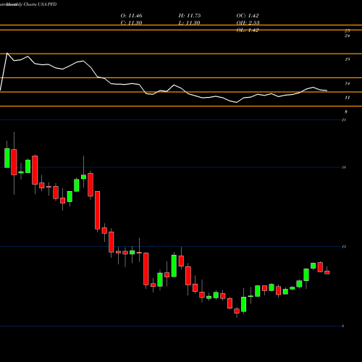Click the '14' label on the line chart axis
Viewport: 362px width, 362px height.
pyautogui.click(x=347, y=83)
